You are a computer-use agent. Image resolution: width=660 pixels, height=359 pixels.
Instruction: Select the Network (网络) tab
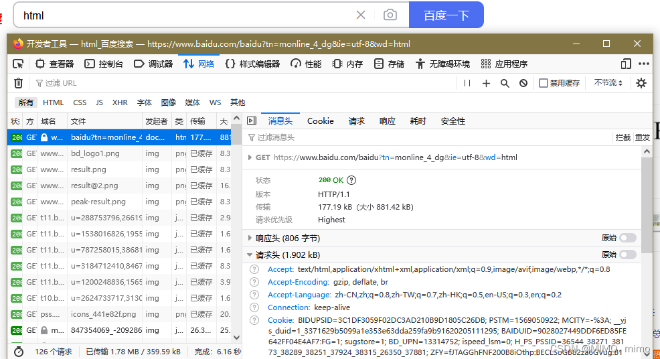199,64
